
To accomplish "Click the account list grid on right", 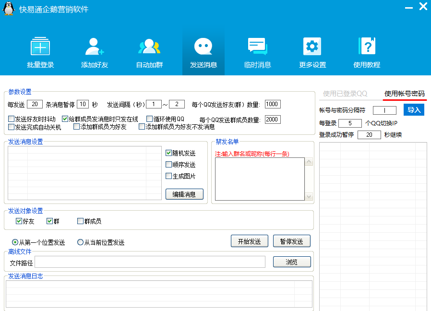I will [x=373, y=227].
